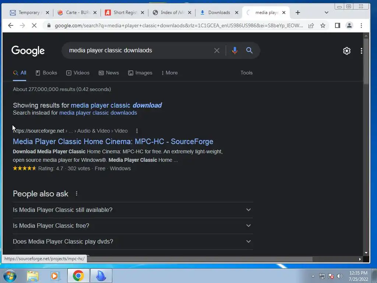Open options for the SourceForge result
The height and width of the screenshot is (283, 377).
pyautogui.click(x=137, y=131)
